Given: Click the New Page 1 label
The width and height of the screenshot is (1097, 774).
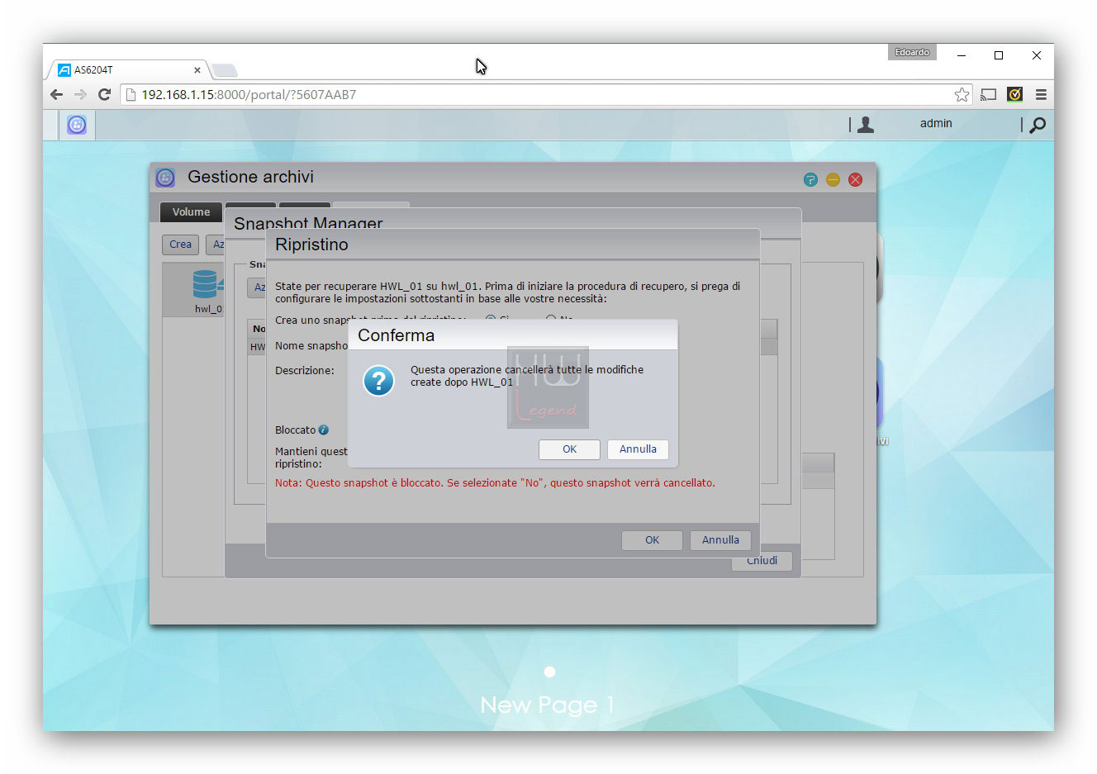Looking at the screenshot, I should click(x=547, y=705).
